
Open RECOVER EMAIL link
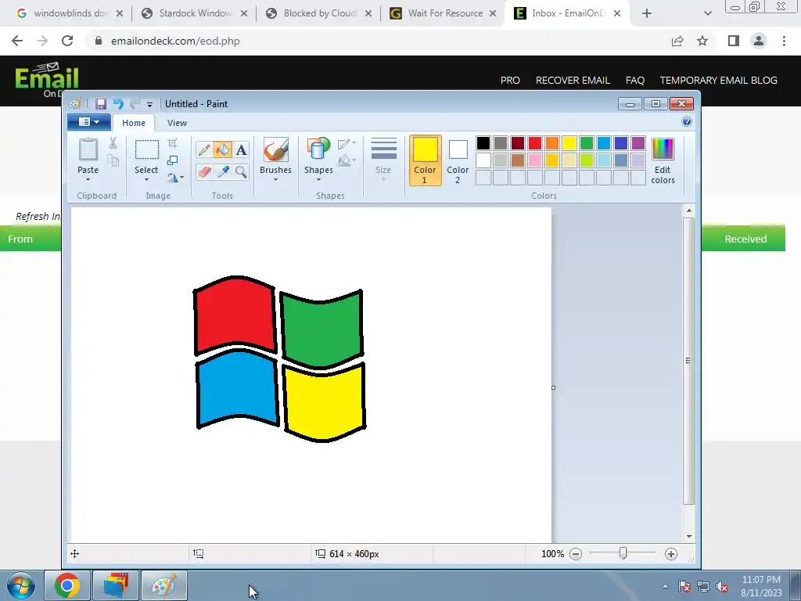pos(573,81)
